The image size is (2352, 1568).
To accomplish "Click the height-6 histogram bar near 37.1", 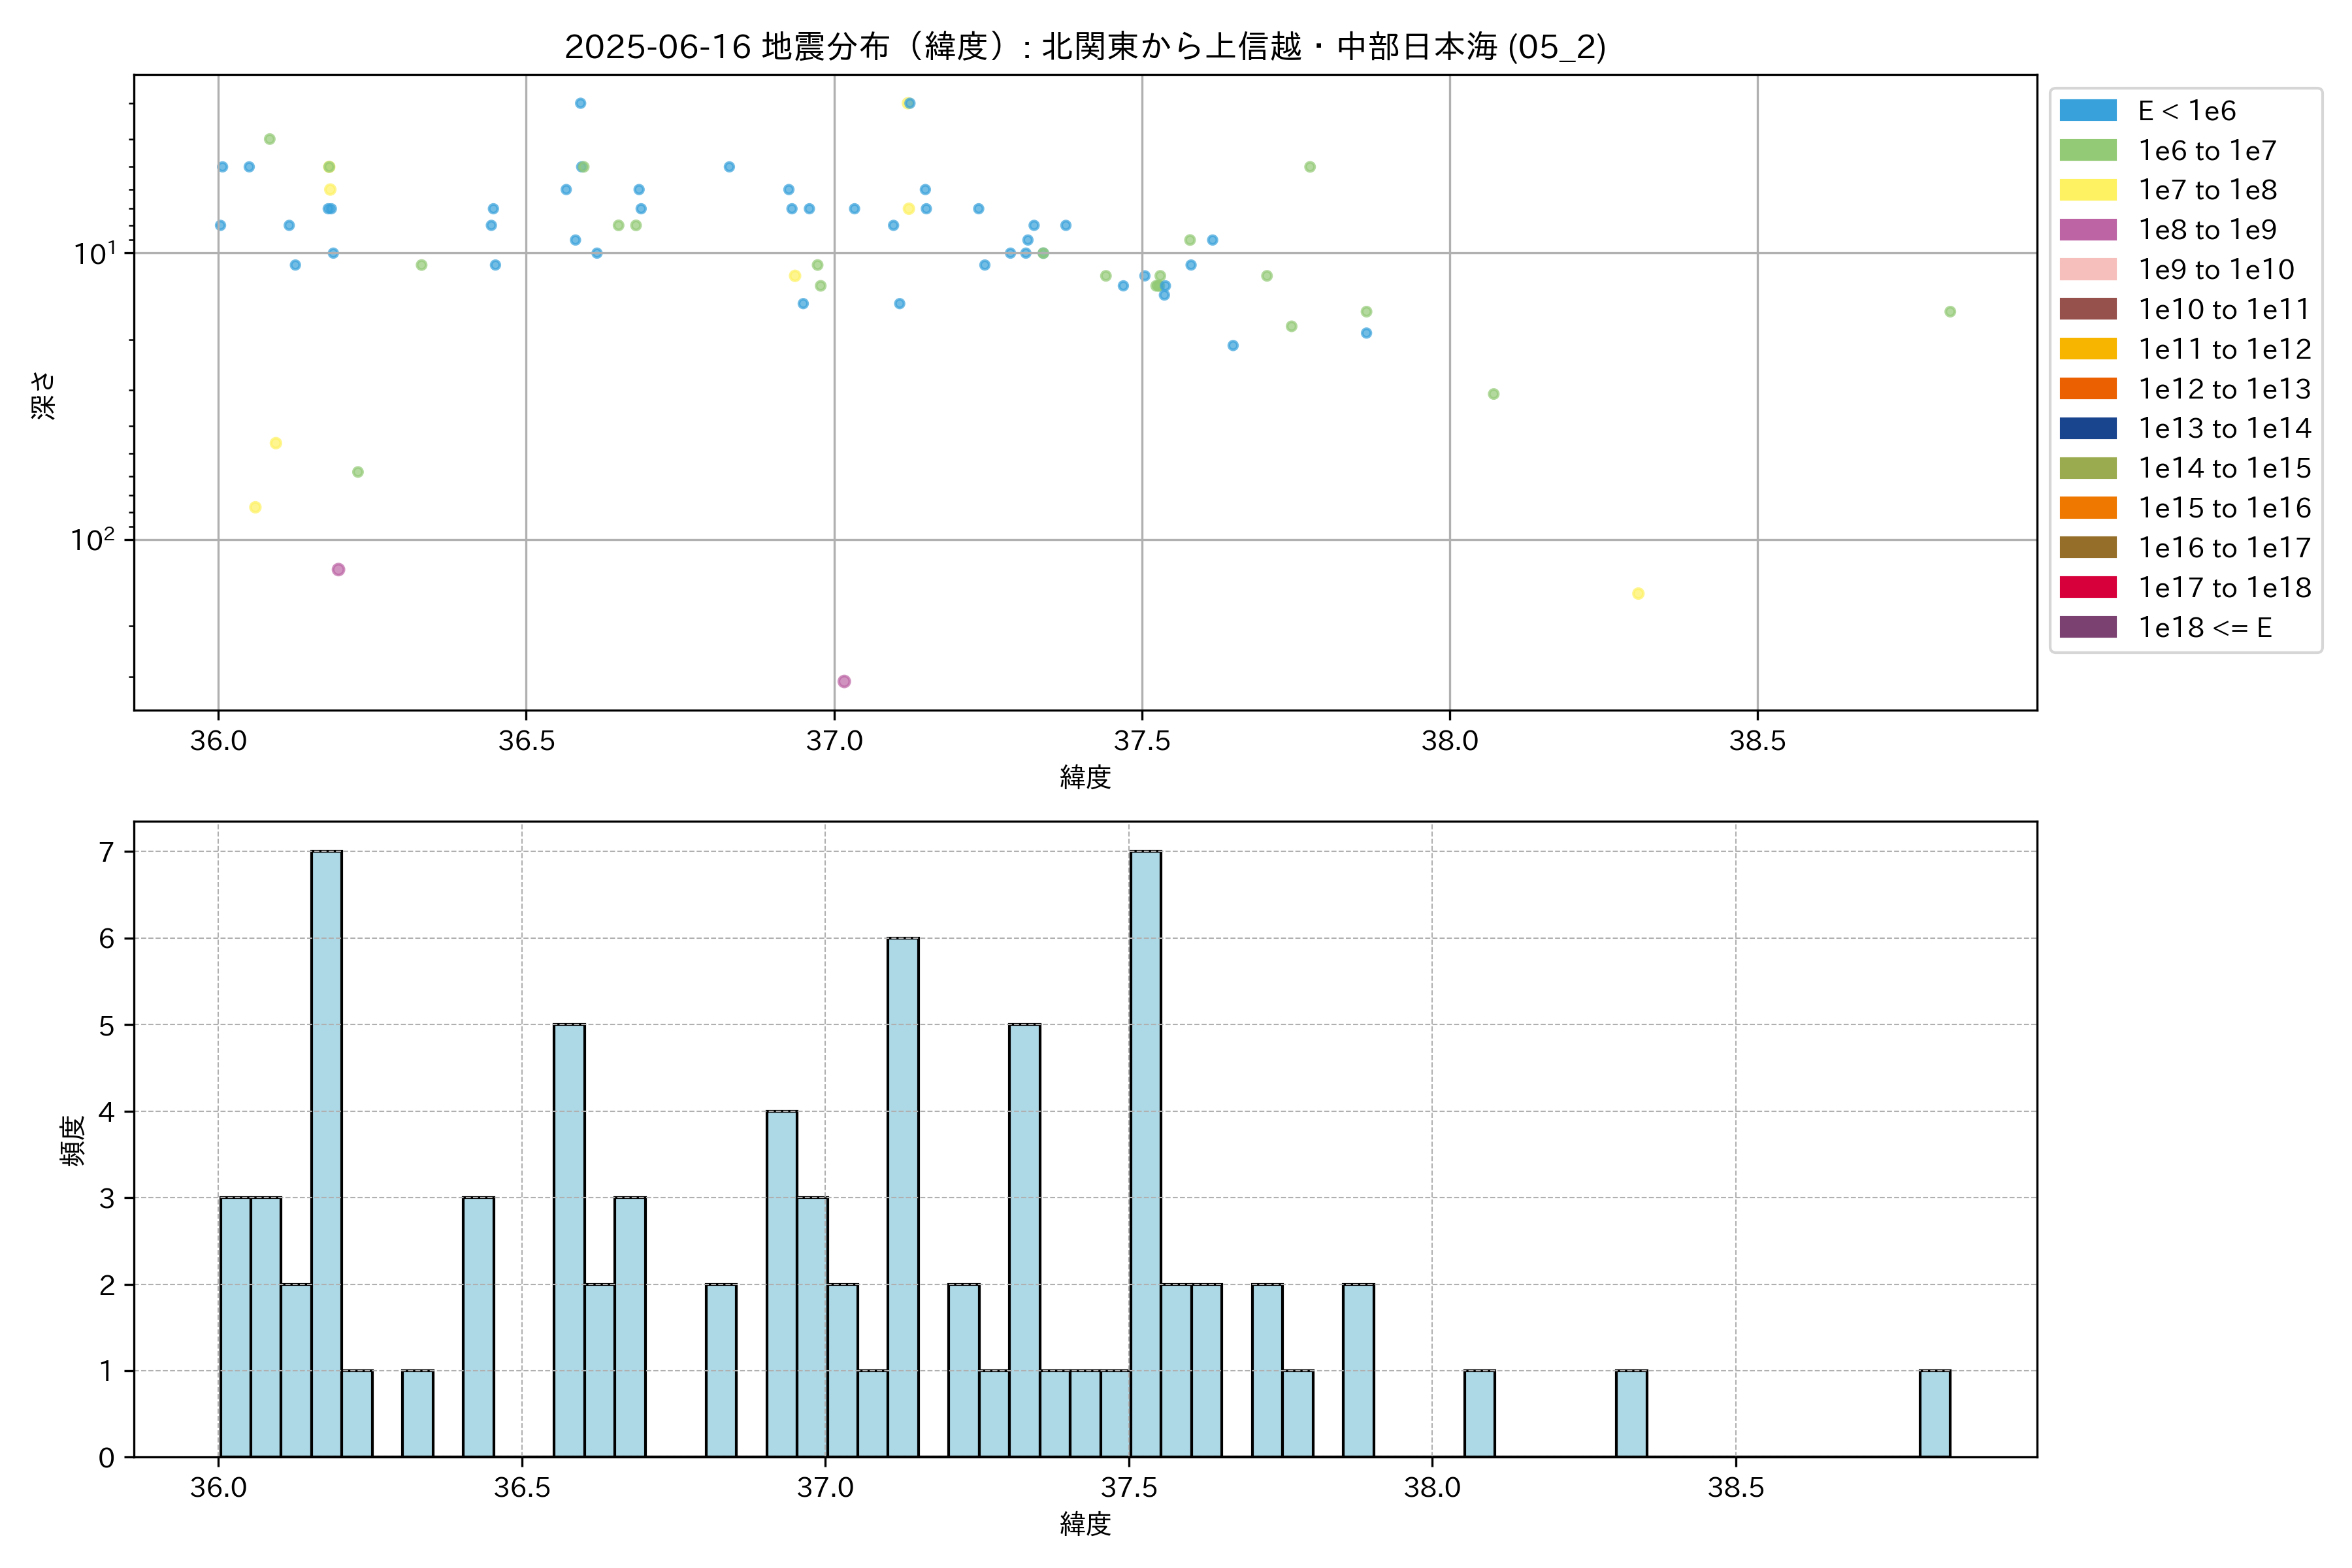I will 903,1197.
